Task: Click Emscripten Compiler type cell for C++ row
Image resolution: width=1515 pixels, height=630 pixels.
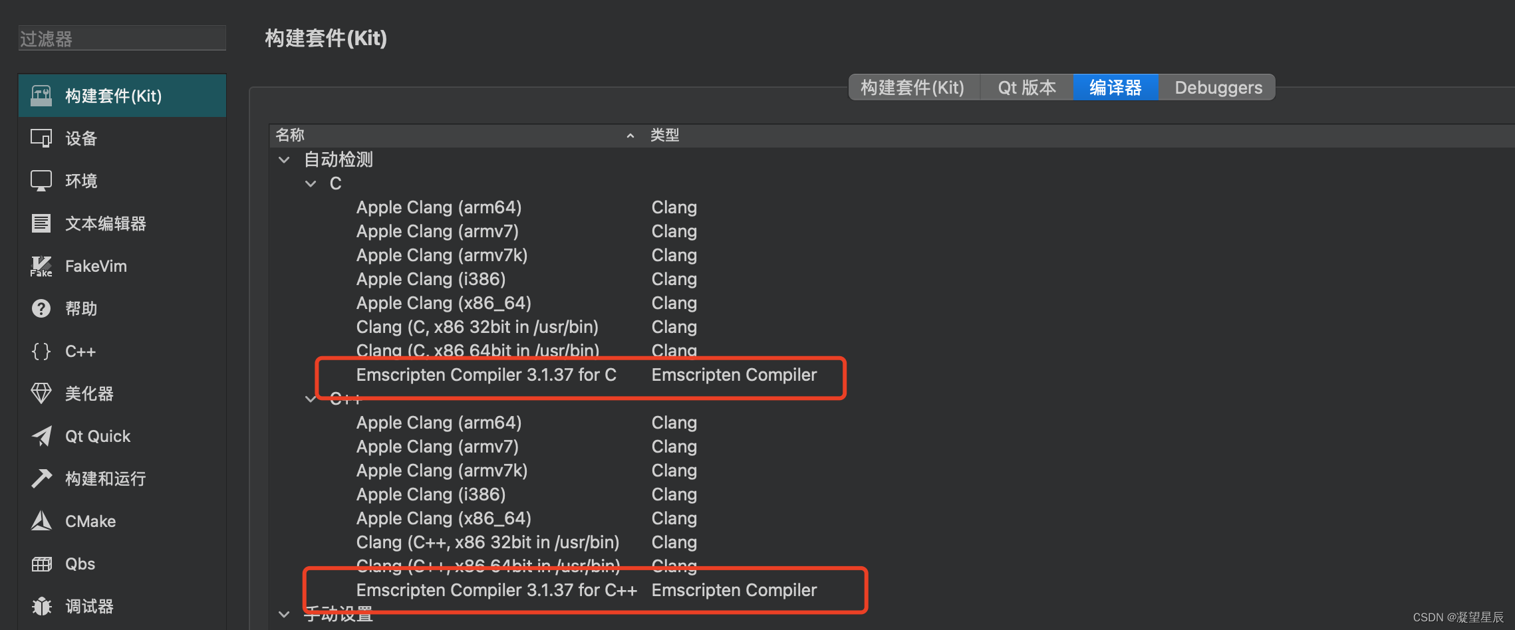Action: tap(734, 590)
